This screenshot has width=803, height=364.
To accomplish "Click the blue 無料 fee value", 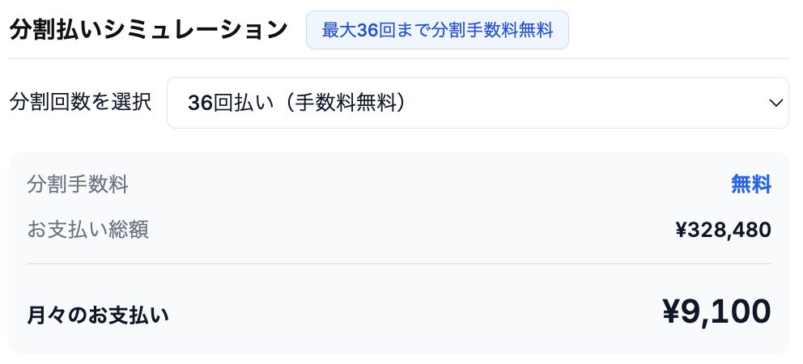I will (x=750, y=184).
